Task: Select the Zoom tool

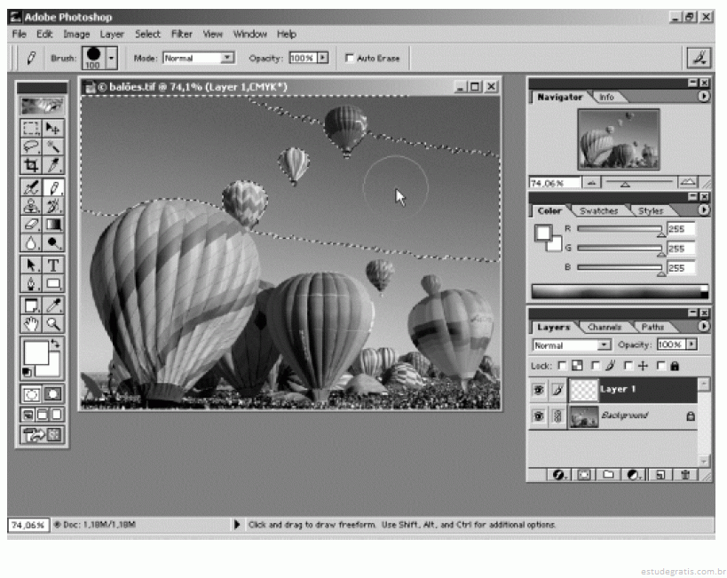Action: (x=53, y=324)
